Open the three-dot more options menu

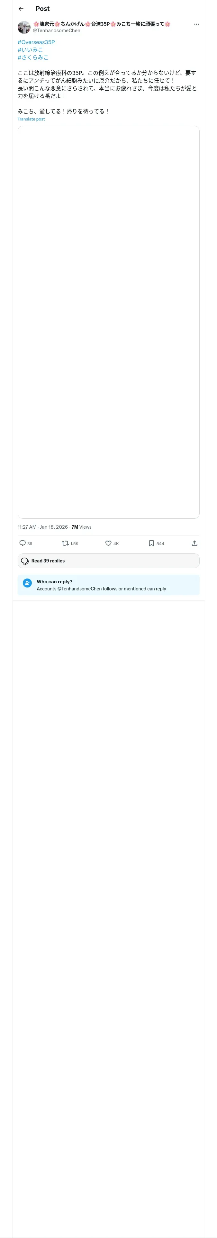(x=196, y=24)
